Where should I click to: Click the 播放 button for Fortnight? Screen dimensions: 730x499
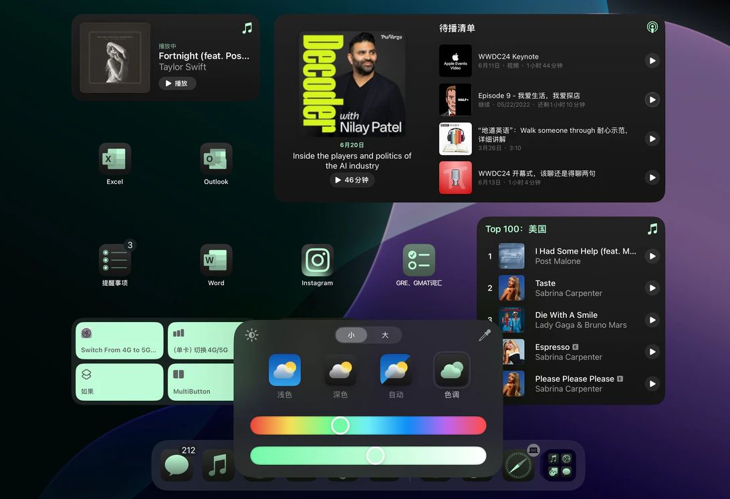click(177, 84)
